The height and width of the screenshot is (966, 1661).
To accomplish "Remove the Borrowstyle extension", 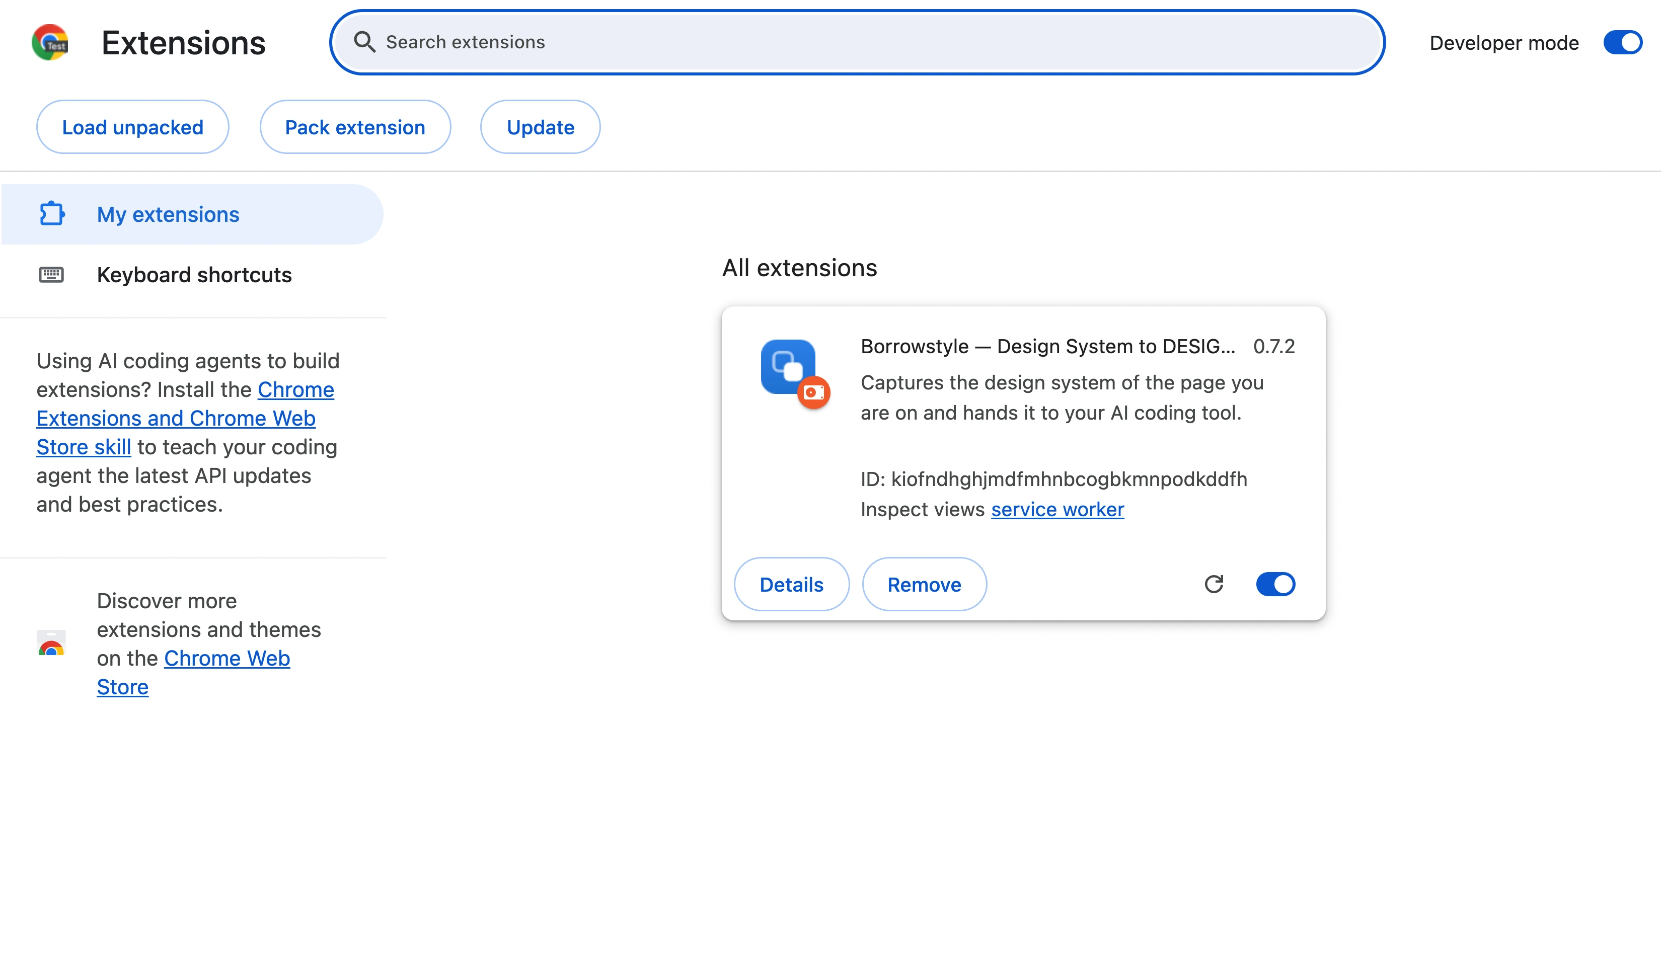I will coord(924,585).
